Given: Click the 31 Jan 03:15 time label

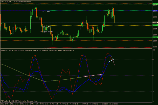Looking at the screenshot, I should coord(64,104).
